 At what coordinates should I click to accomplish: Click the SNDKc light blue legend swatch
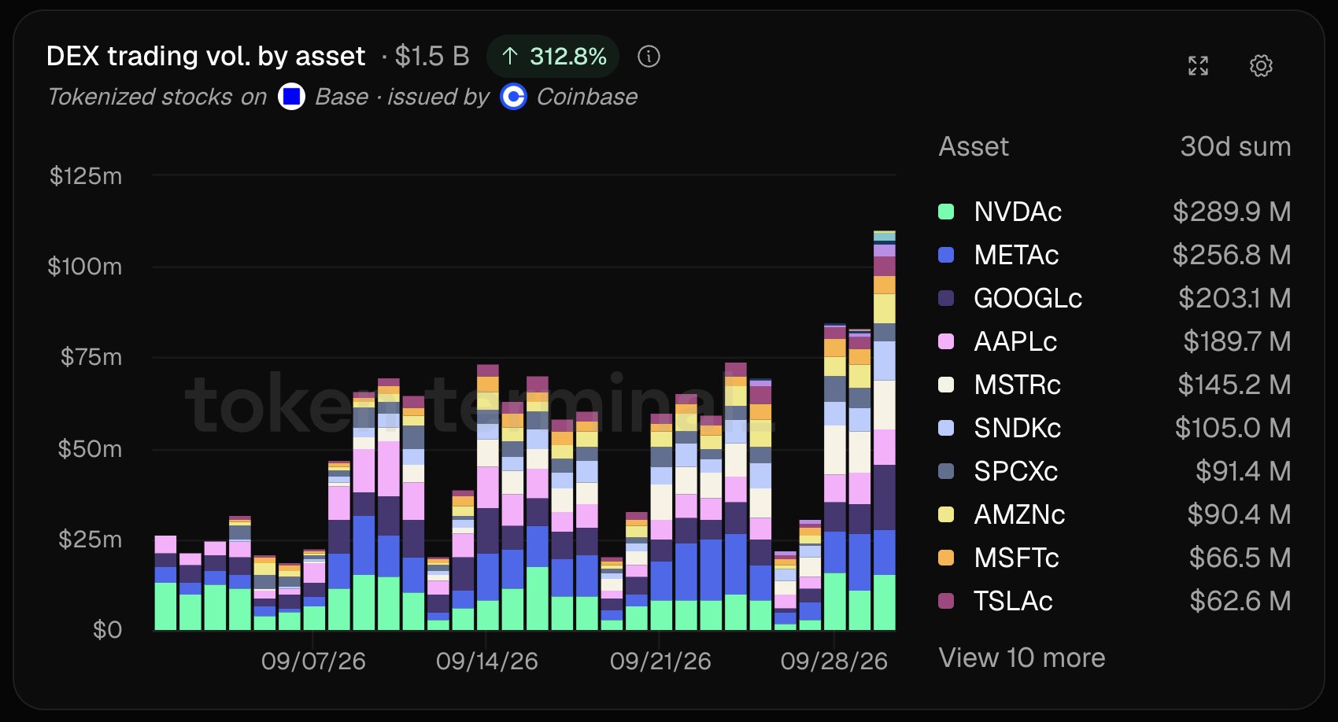pos(946,428)
